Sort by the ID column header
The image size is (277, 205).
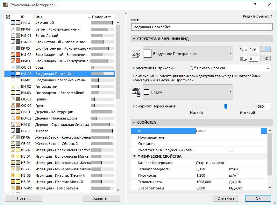[27, 17]
